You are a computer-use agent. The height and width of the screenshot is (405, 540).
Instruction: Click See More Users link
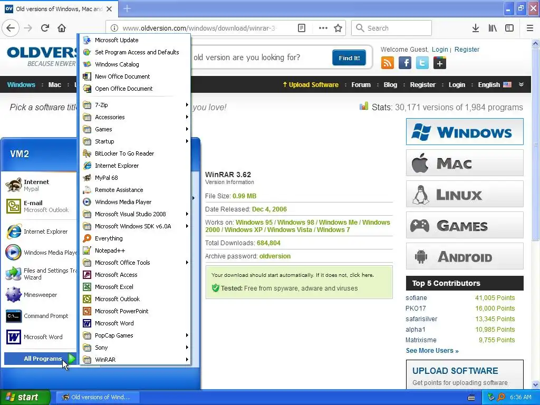432,351
